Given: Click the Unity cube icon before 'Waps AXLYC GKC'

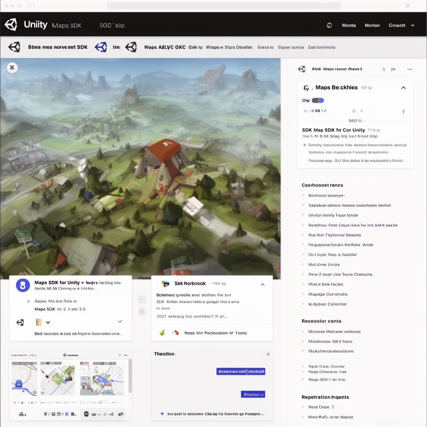Looking at the screenshot, I should tap(131, 47).
